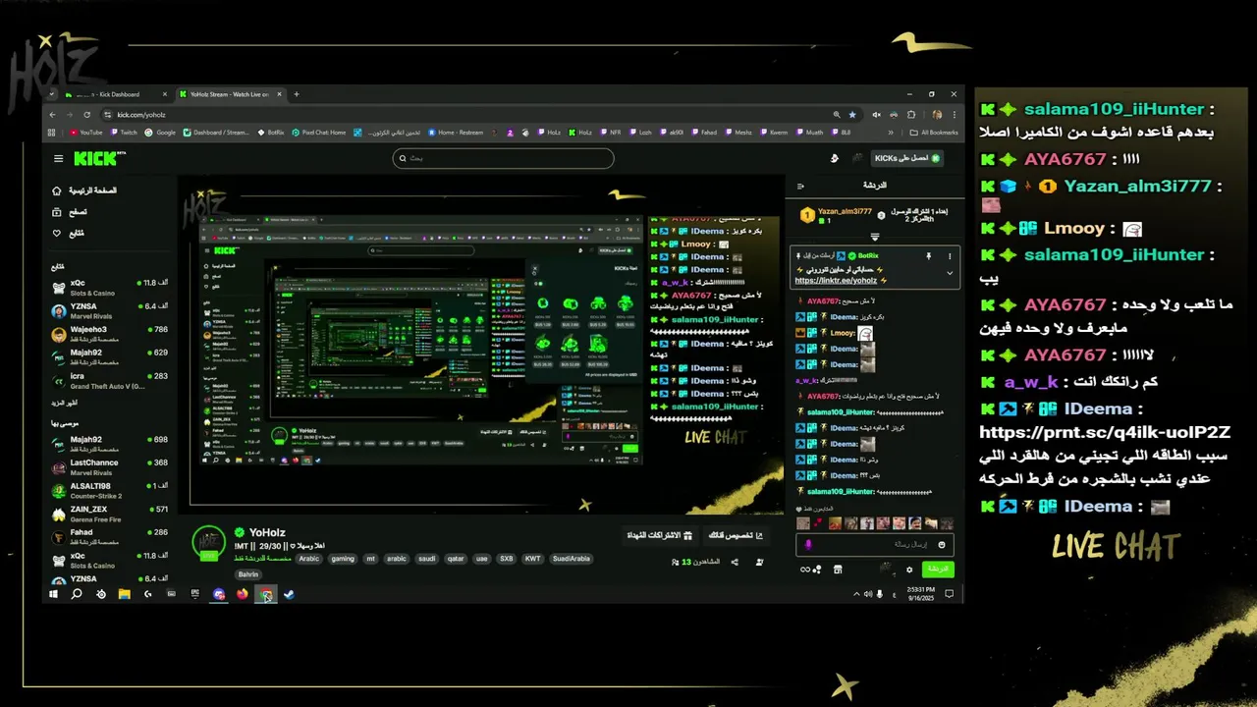The width and height of the screenshot is (1257, 707).
Task: Go back in Chrome
Action: (x=52, y=115)
